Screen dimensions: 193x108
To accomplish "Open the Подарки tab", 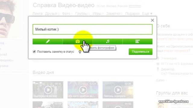I will 132,13.
